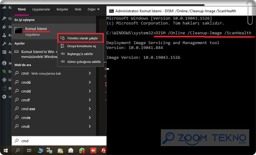This screenshot has height=155, width=256.
Task: Click the green circular arrow sidebar icon
Action: tap(4, 88)
